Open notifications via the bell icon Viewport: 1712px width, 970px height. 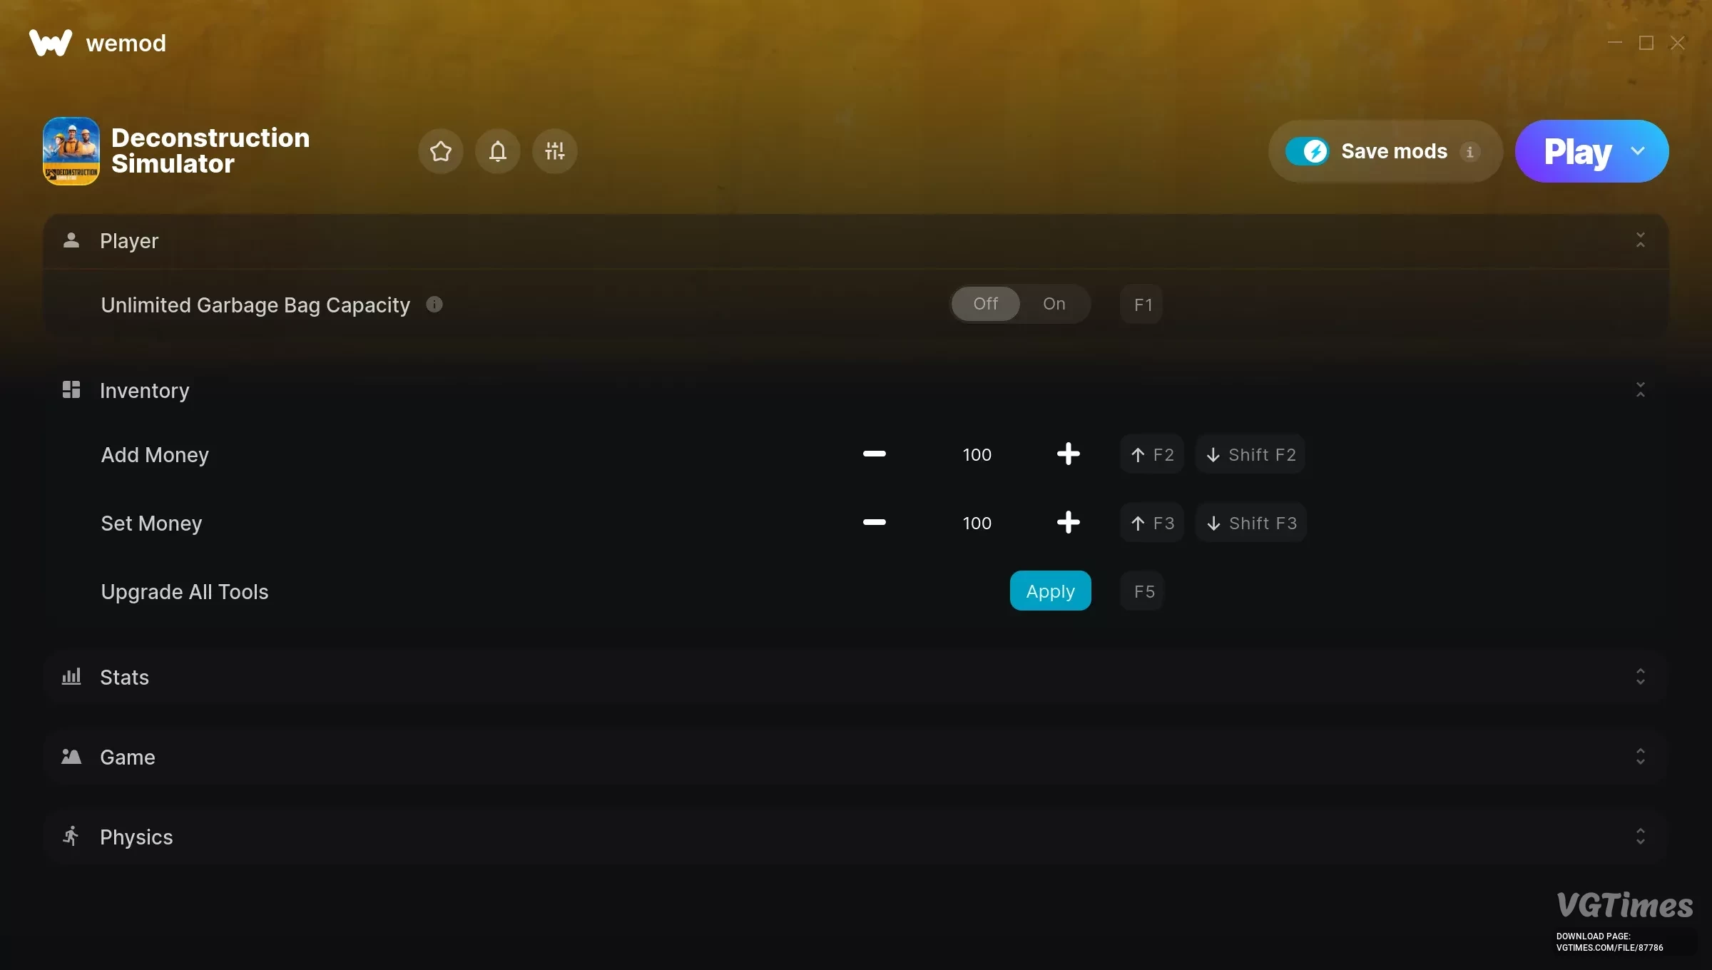tap(498, 151)
